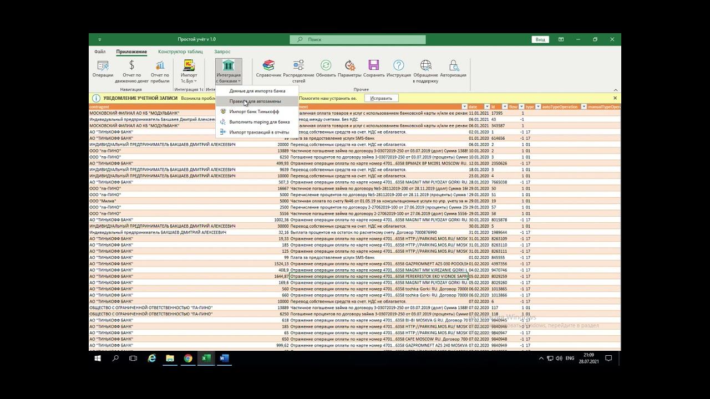The width and height of the screenshot is (710, 399).
Task: Open ribbon display options icon
Action: [x=561, y=39]
